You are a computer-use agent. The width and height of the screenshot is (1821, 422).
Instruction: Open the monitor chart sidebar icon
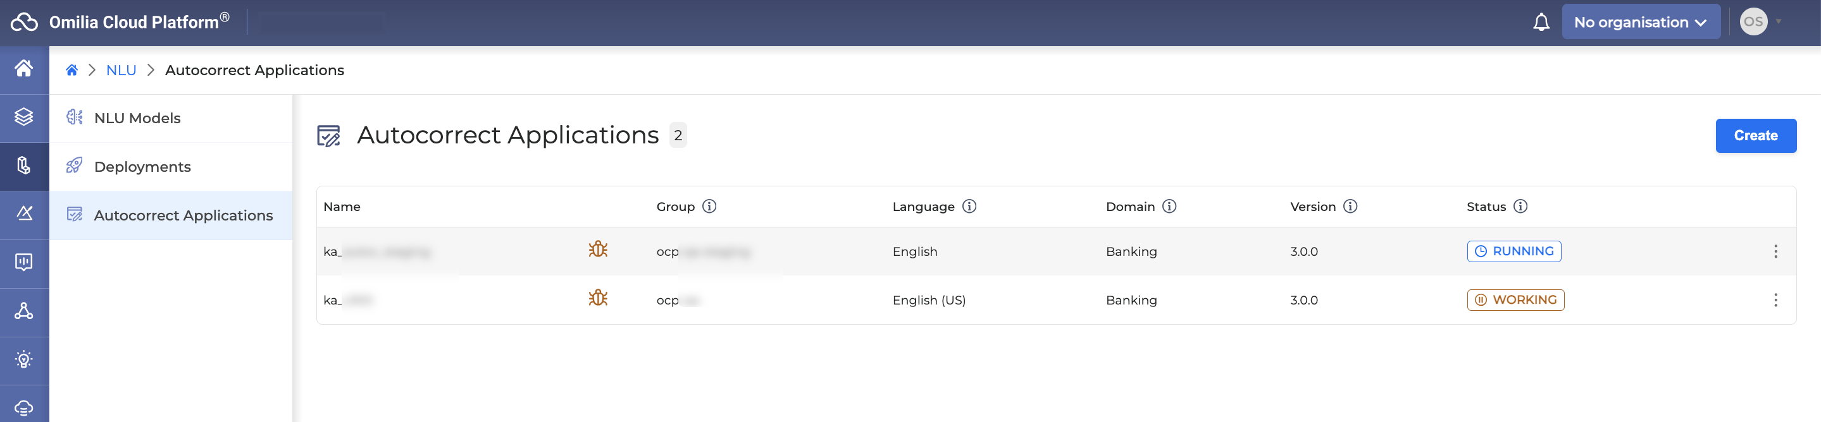pyautogui.click(x=24, y=262)
